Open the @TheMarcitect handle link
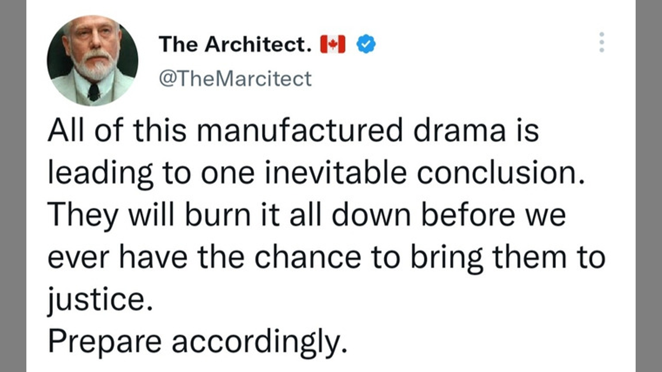The width and height of the screenshot is (662, 372). 235,79
